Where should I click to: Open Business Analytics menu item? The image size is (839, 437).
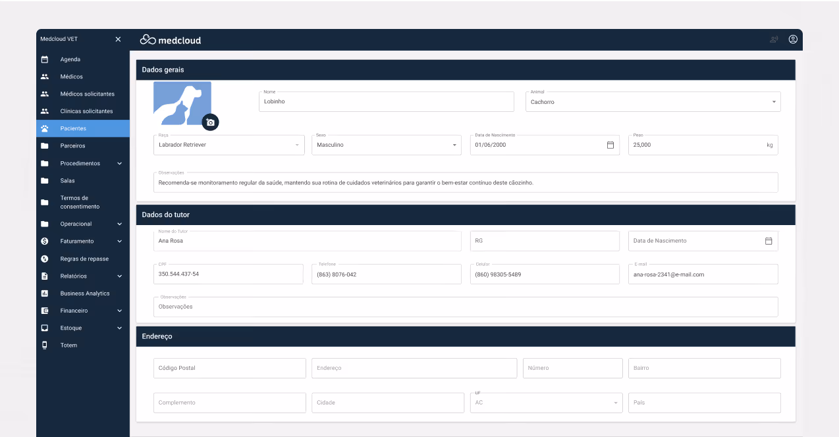[x=83, y=294]
